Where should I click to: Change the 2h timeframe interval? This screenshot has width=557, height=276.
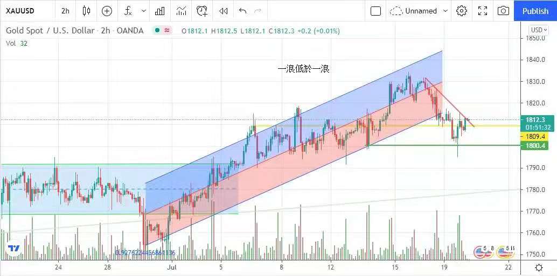[65, 11]
